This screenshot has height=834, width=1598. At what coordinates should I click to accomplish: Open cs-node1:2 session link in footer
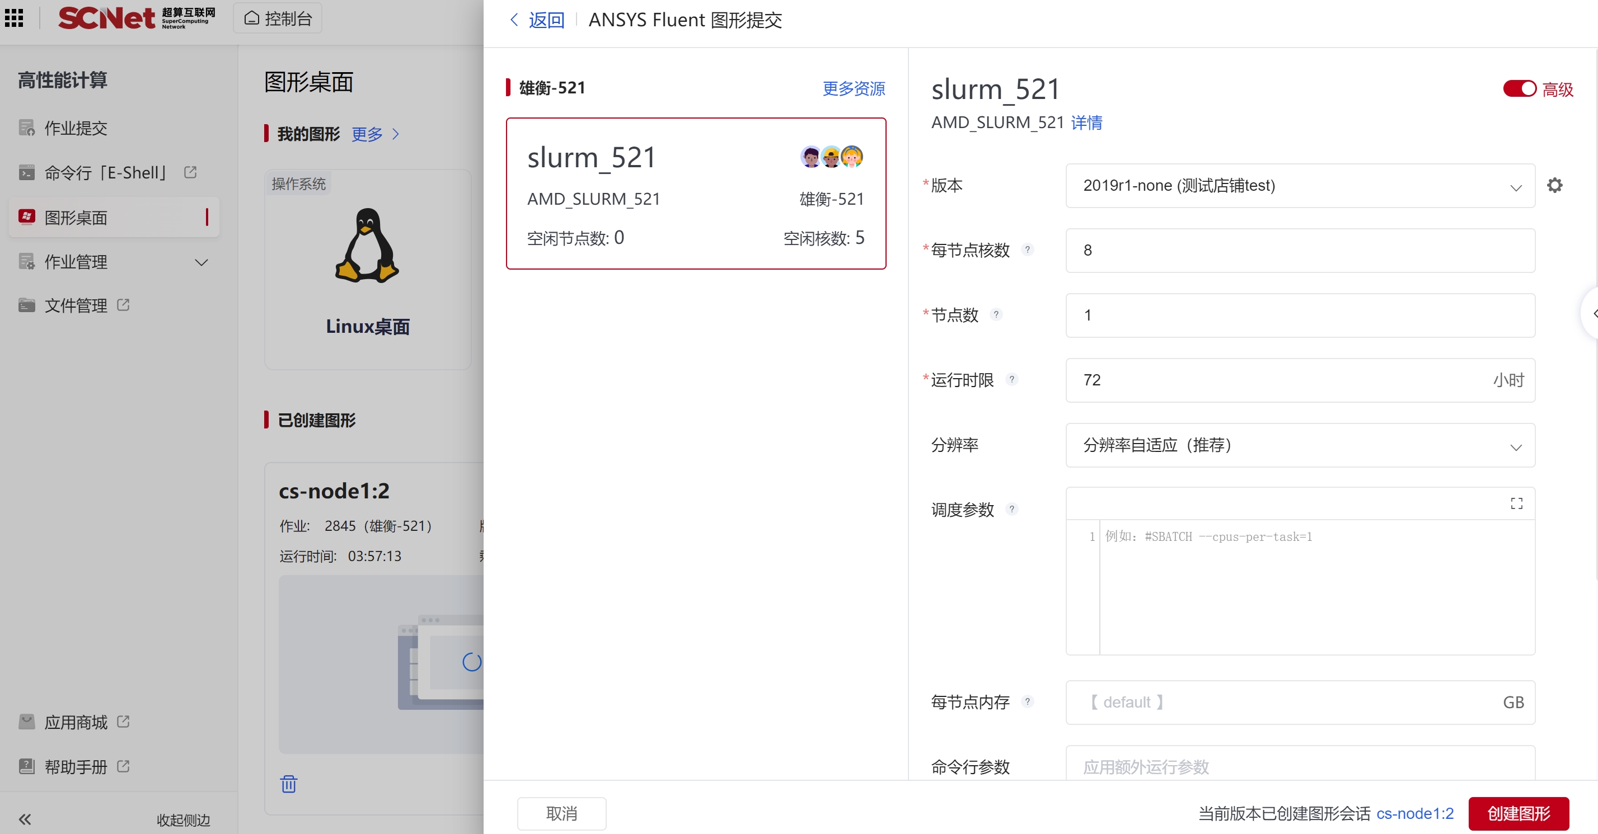[x=1415, y=813]
